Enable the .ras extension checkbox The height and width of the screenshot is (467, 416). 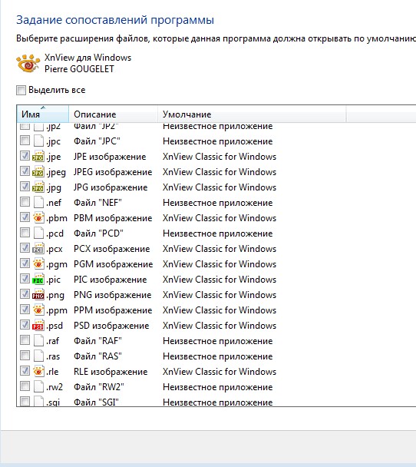point(25,356)
